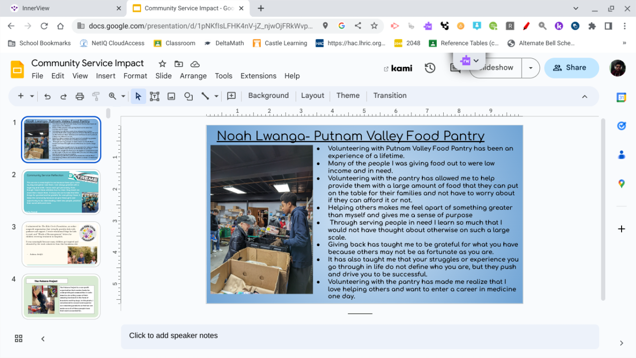The width and height of the screenshot is (636, 358).
Task: Open version history clock icon
Action: point(430,68)
